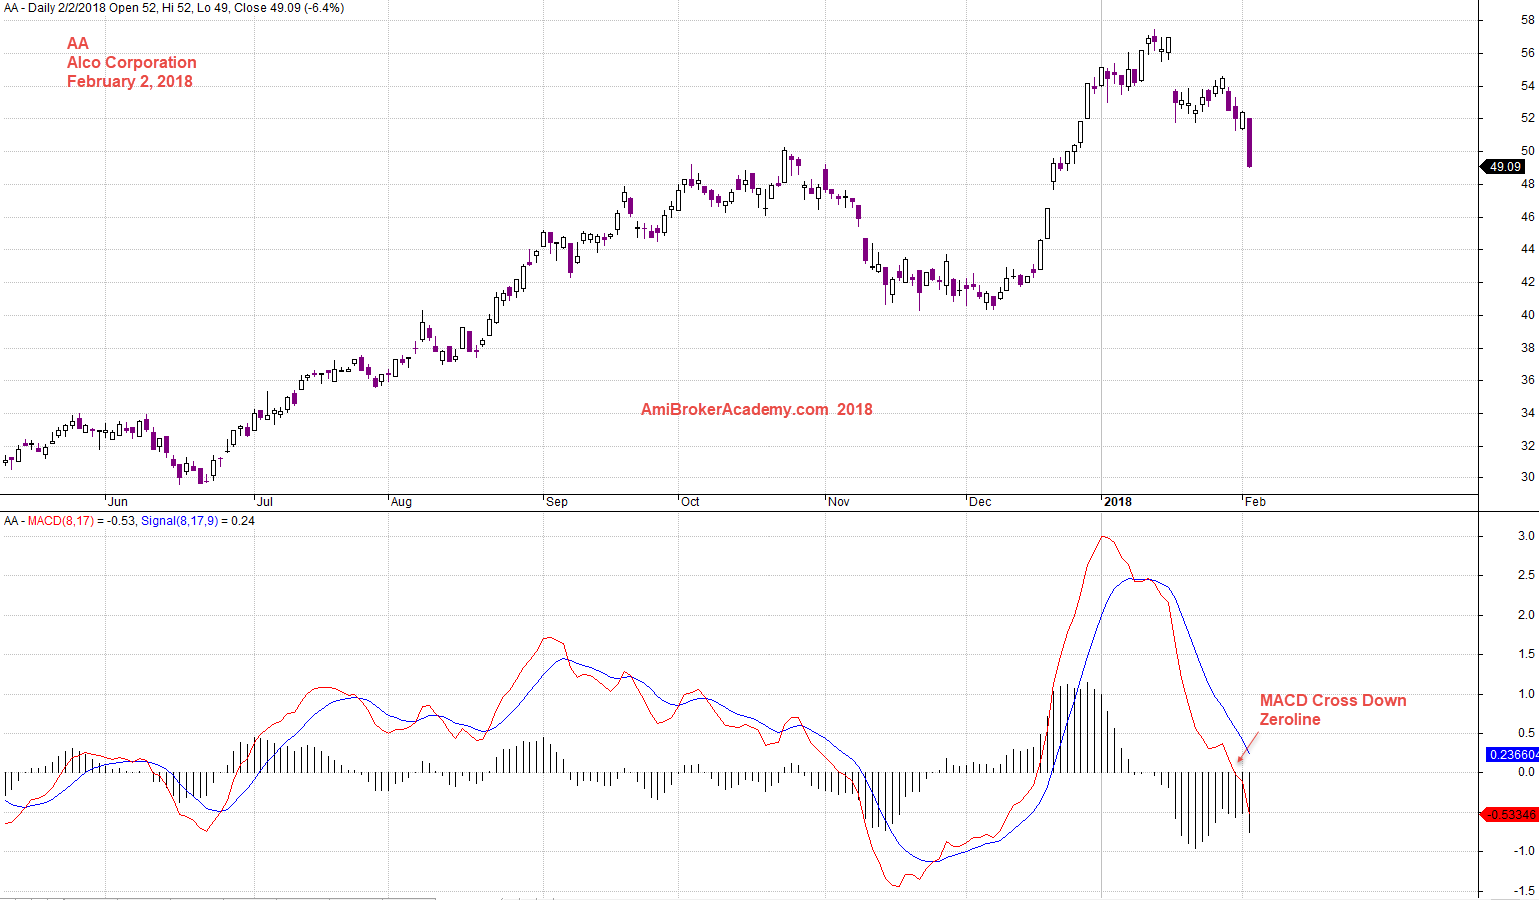1539x900 pixels.
Task: Click the 'Feb' date axis label
Action: pyautogui.click(x=1255, y=502)
